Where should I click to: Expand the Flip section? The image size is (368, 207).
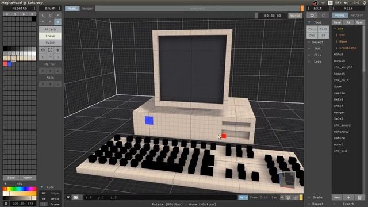coord(309,55)
